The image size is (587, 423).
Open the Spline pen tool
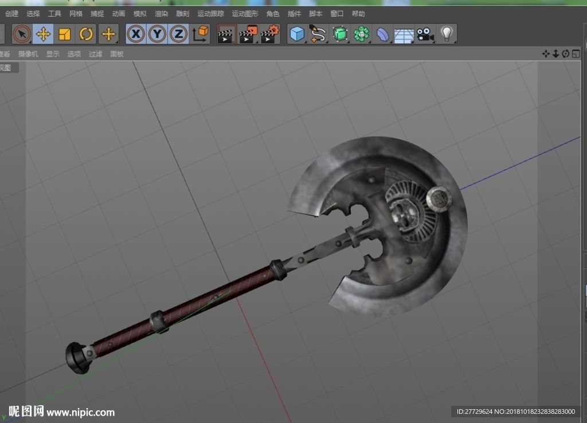tap(318, 34)
